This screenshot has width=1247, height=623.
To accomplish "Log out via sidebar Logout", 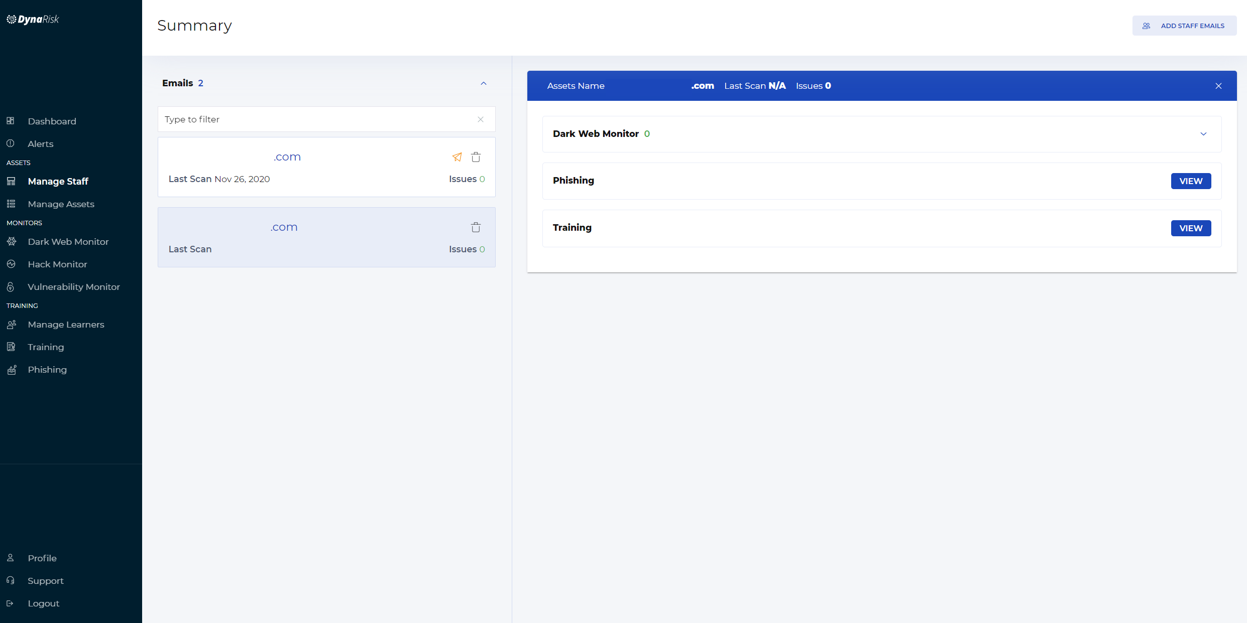I will point(43,603).
